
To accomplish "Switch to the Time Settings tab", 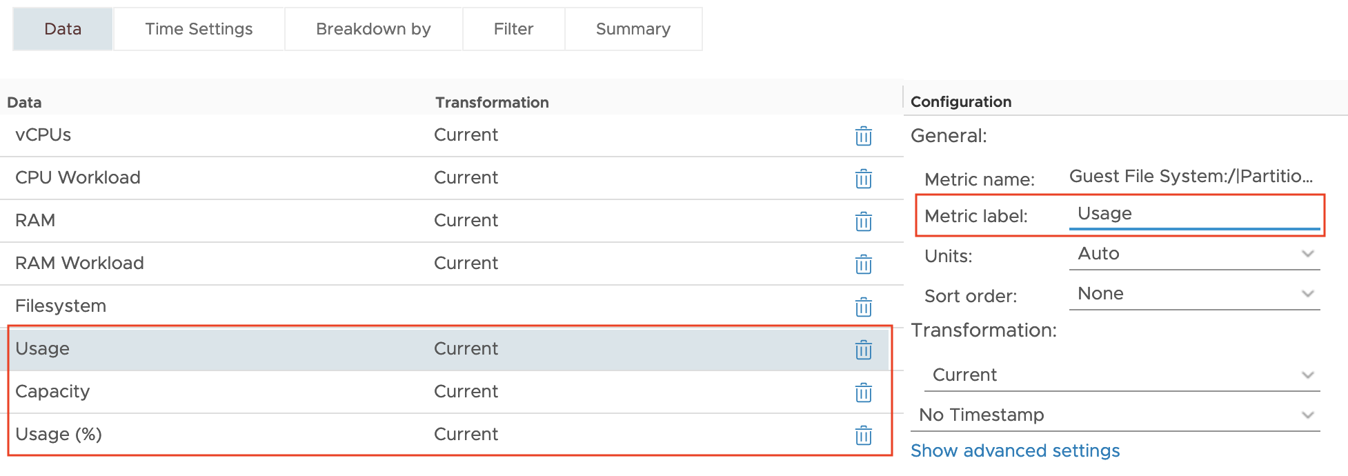I will [199, 29].
